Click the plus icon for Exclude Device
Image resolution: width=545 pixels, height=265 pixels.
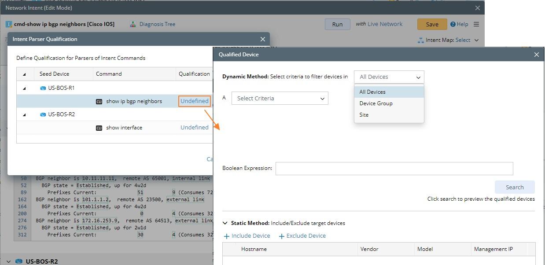coord(282,236)
